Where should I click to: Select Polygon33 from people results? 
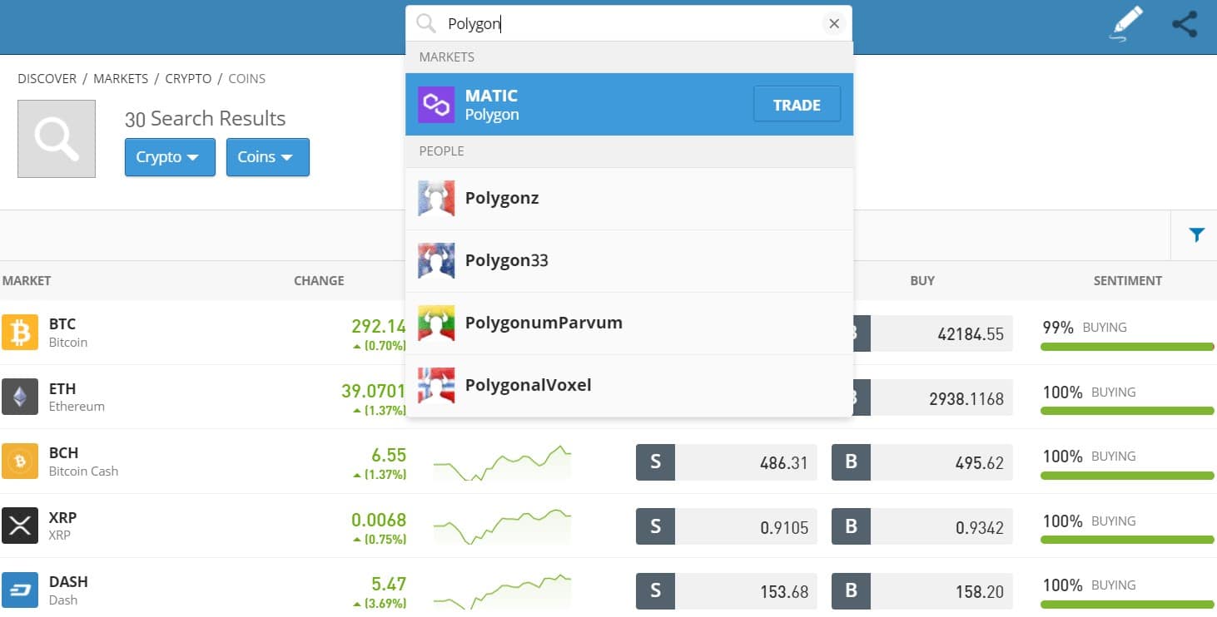629,261
